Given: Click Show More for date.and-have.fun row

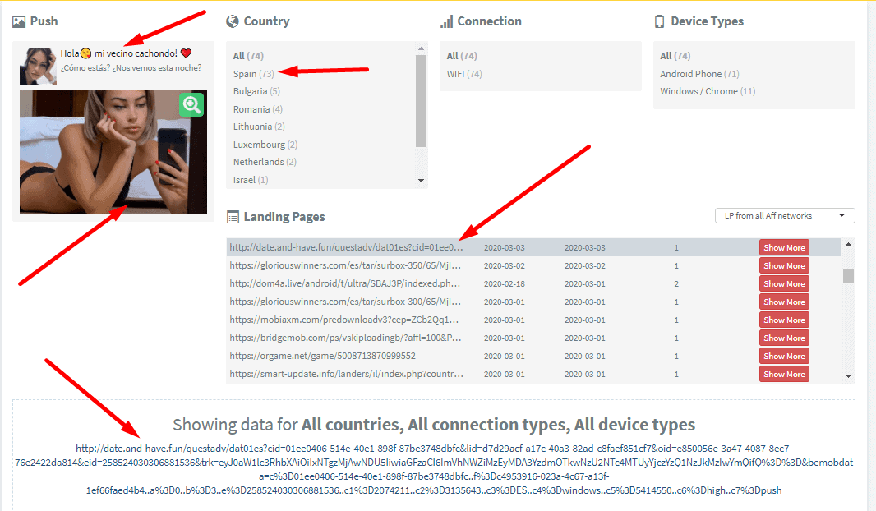Looking at the screenshot, I should click(784, 247).
